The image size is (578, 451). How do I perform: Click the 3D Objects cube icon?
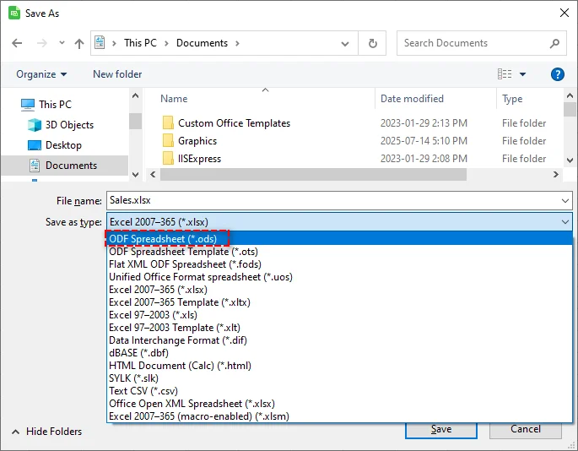click(35, 125)
